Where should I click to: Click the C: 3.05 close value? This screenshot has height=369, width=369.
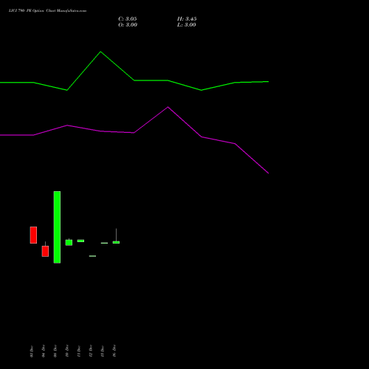tap(128, 19)
